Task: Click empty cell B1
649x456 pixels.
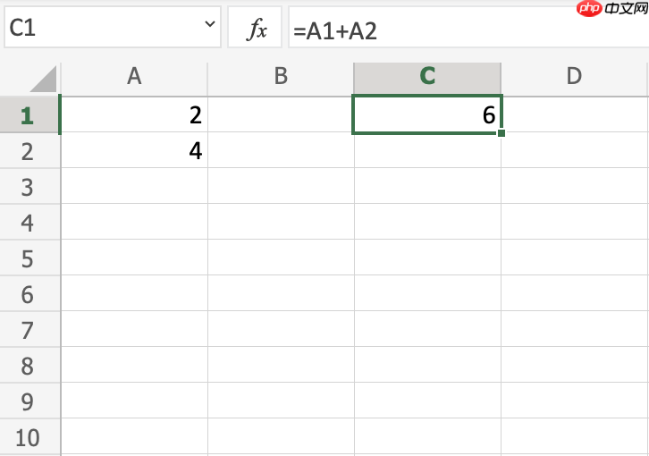Action: coord(281,115)
